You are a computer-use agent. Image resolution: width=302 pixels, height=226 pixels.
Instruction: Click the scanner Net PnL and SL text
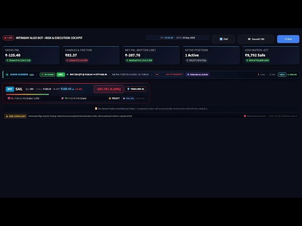click(x=130, y=74)
